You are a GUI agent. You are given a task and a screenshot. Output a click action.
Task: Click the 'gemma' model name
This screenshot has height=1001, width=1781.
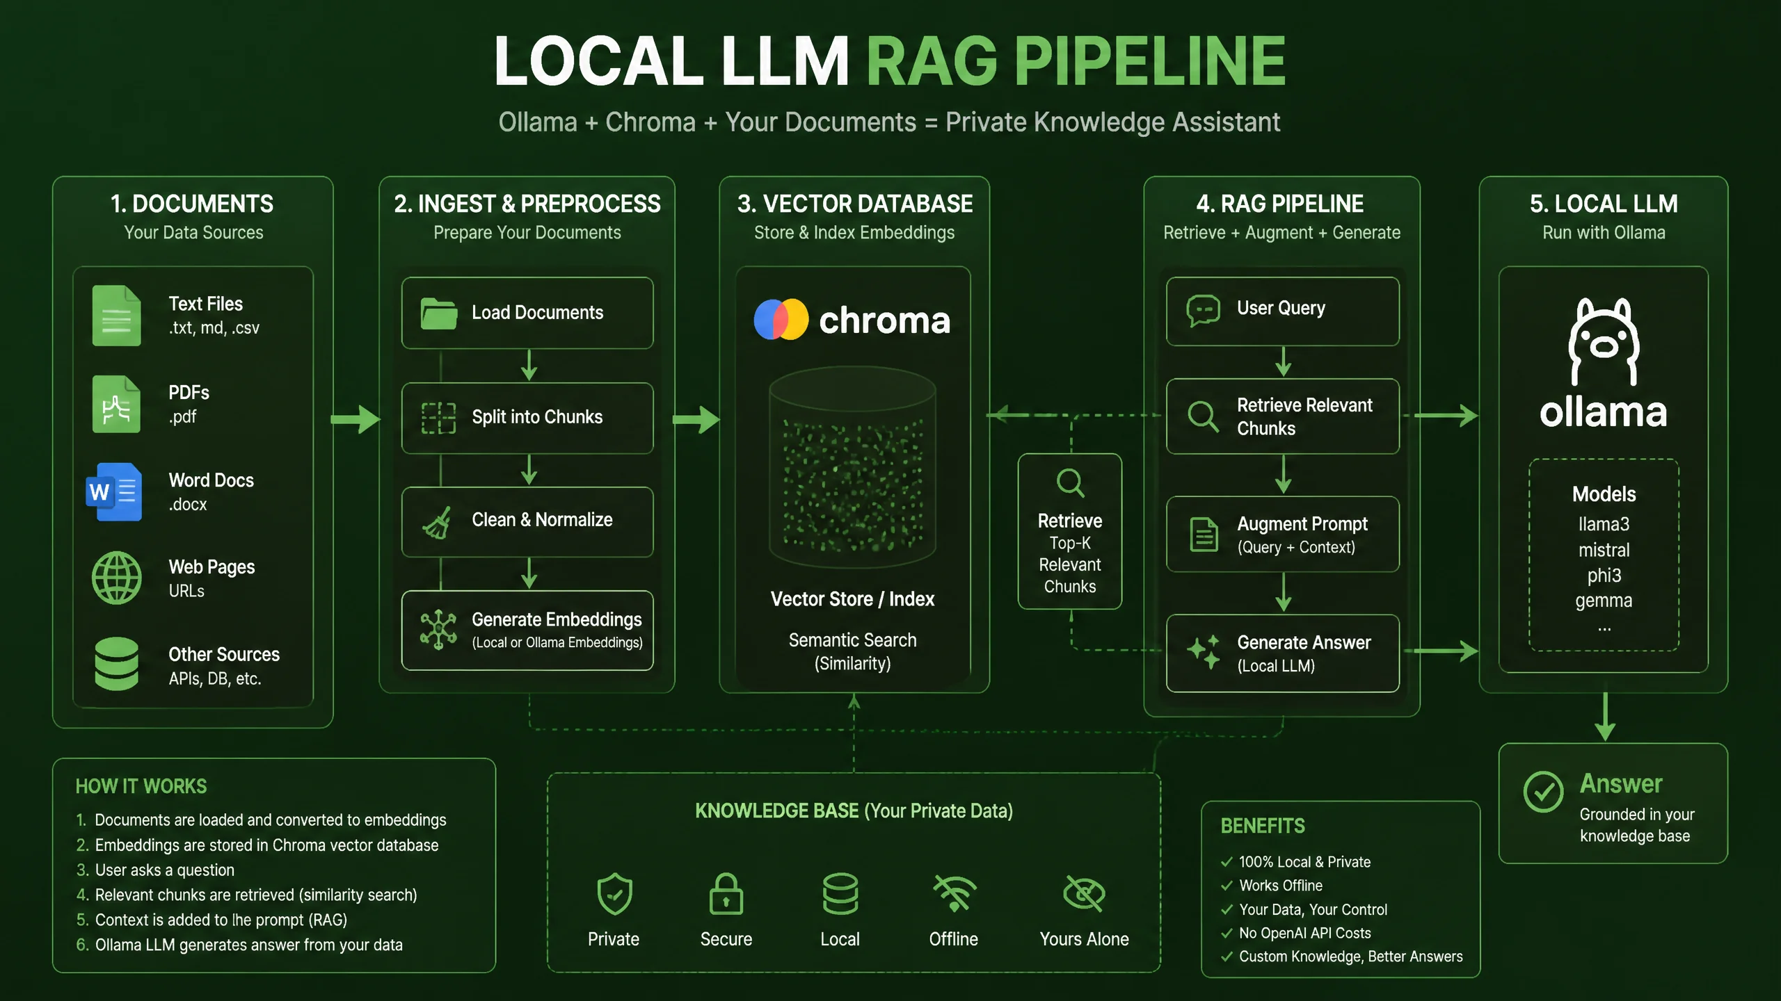coord(1604,601)
